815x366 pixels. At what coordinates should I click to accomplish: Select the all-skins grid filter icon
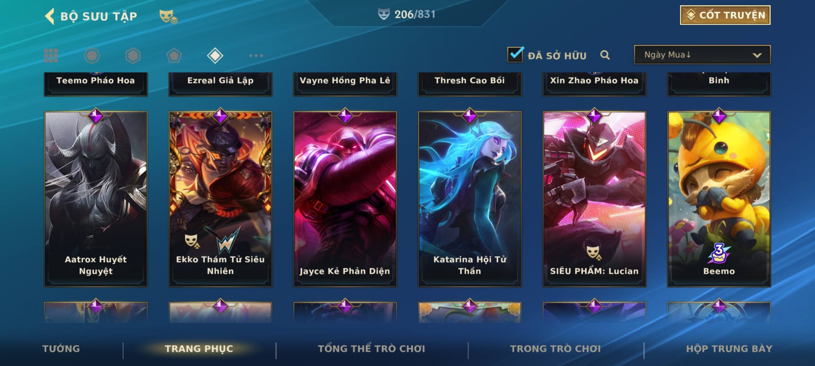51,56
